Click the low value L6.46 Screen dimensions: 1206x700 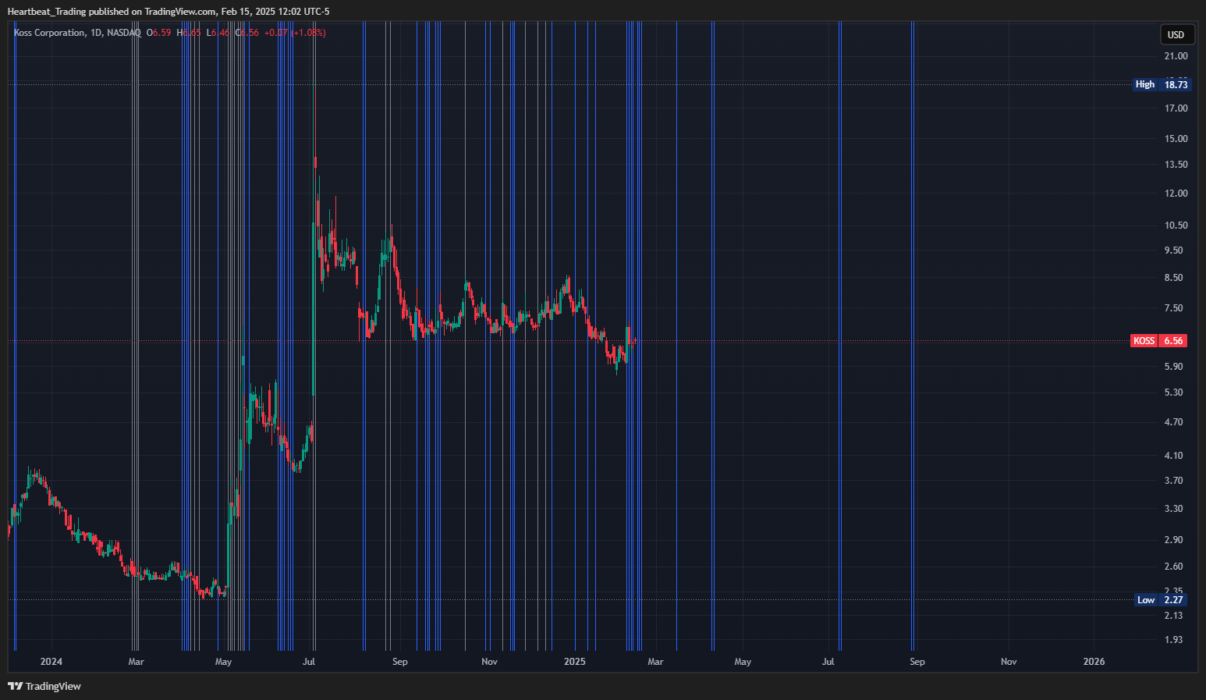pos(218,33)
